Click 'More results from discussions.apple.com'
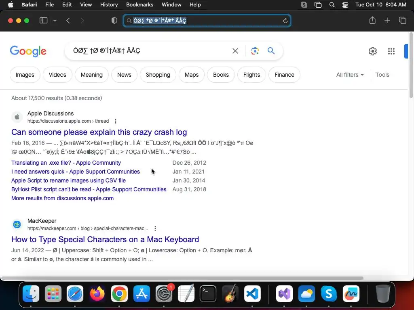 click(62, 199)
